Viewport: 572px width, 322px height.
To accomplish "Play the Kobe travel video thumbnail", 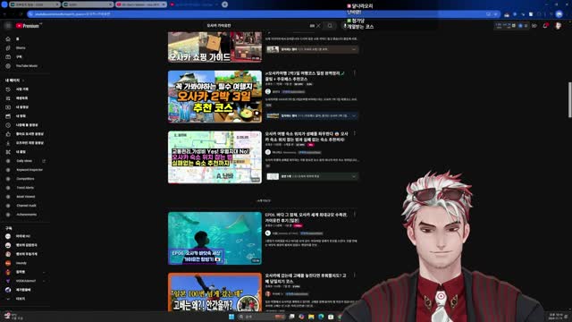I will [x=214, y=292].
